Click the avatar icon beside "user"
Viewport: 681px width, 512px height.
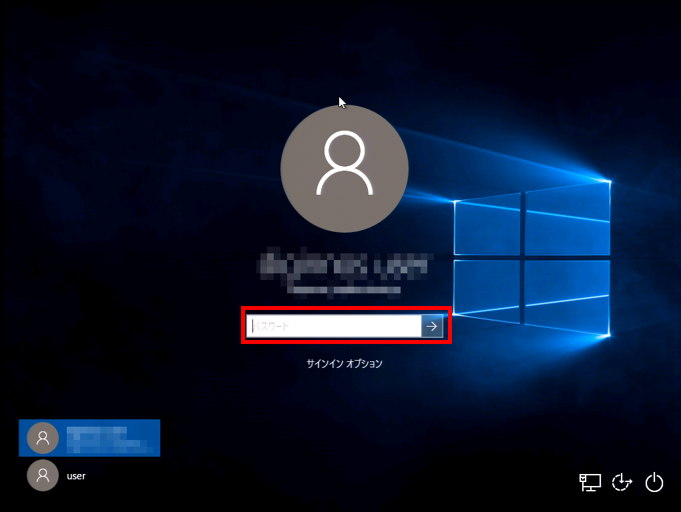pyautogui.click(x=43, y=475)
